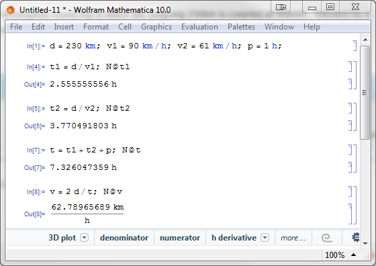
Task: Open the h derivative dropdown arrow
Action: coord(265,238)
